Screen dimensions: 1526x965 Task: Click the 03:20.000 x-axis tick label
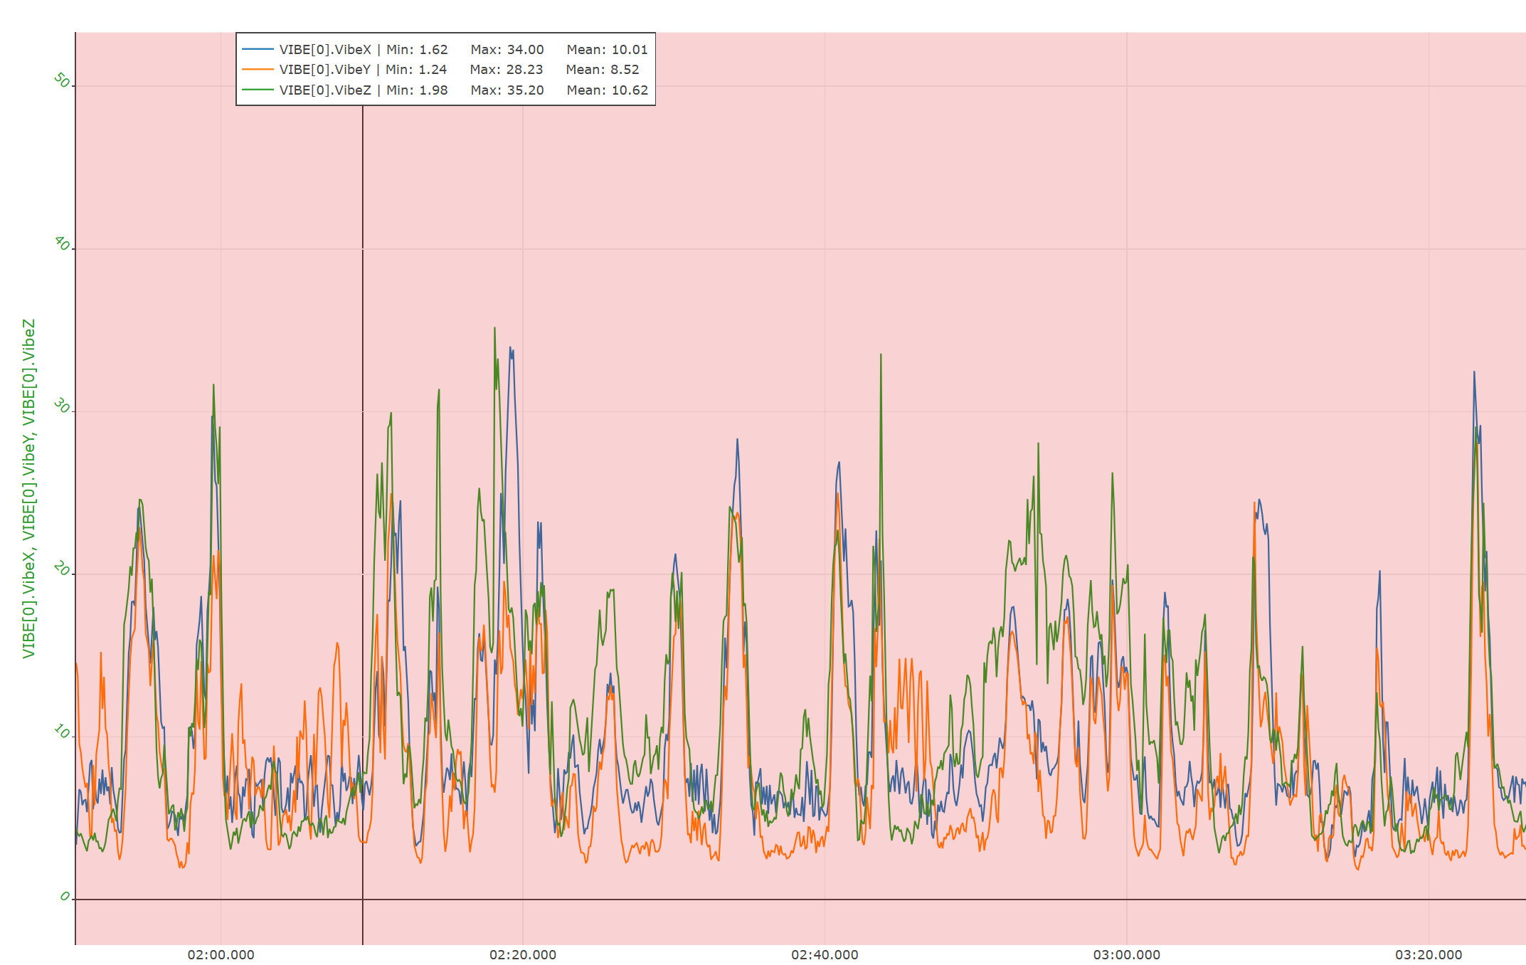pyautogui.click(x=1429, y=955)
